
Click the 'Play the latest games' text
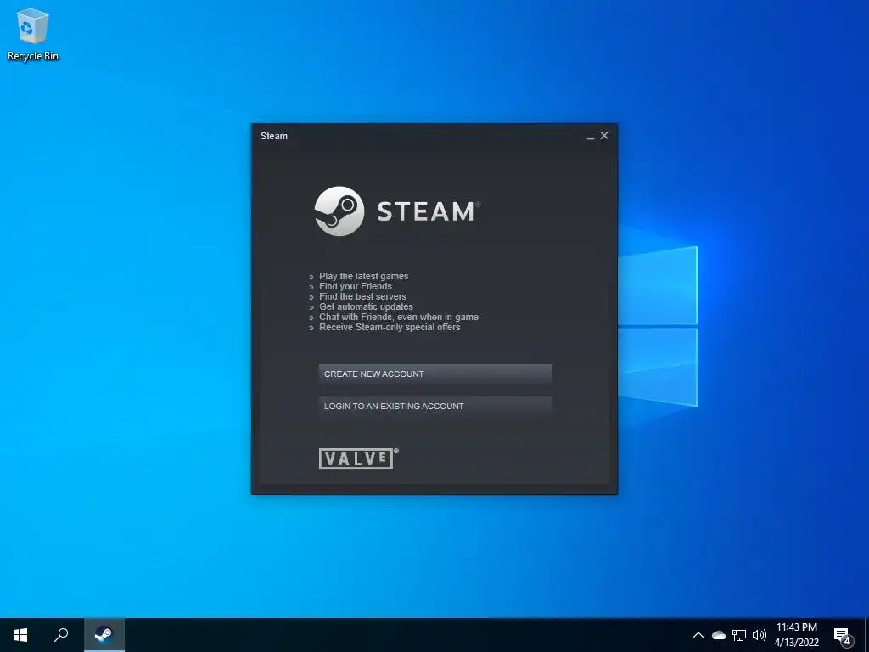(363, 276)
